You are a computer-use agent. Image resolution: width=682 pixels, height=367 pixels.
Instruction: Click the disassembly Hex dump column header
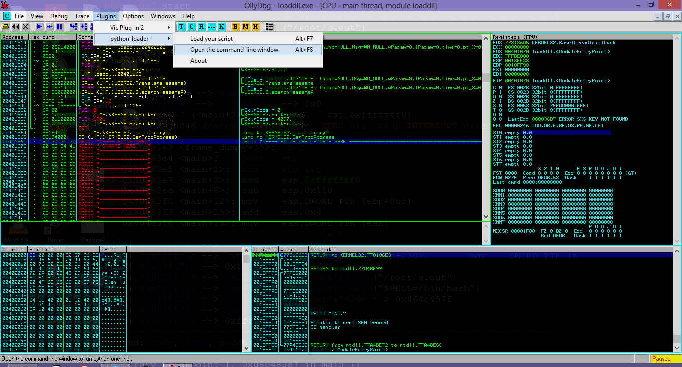(52, 37)
